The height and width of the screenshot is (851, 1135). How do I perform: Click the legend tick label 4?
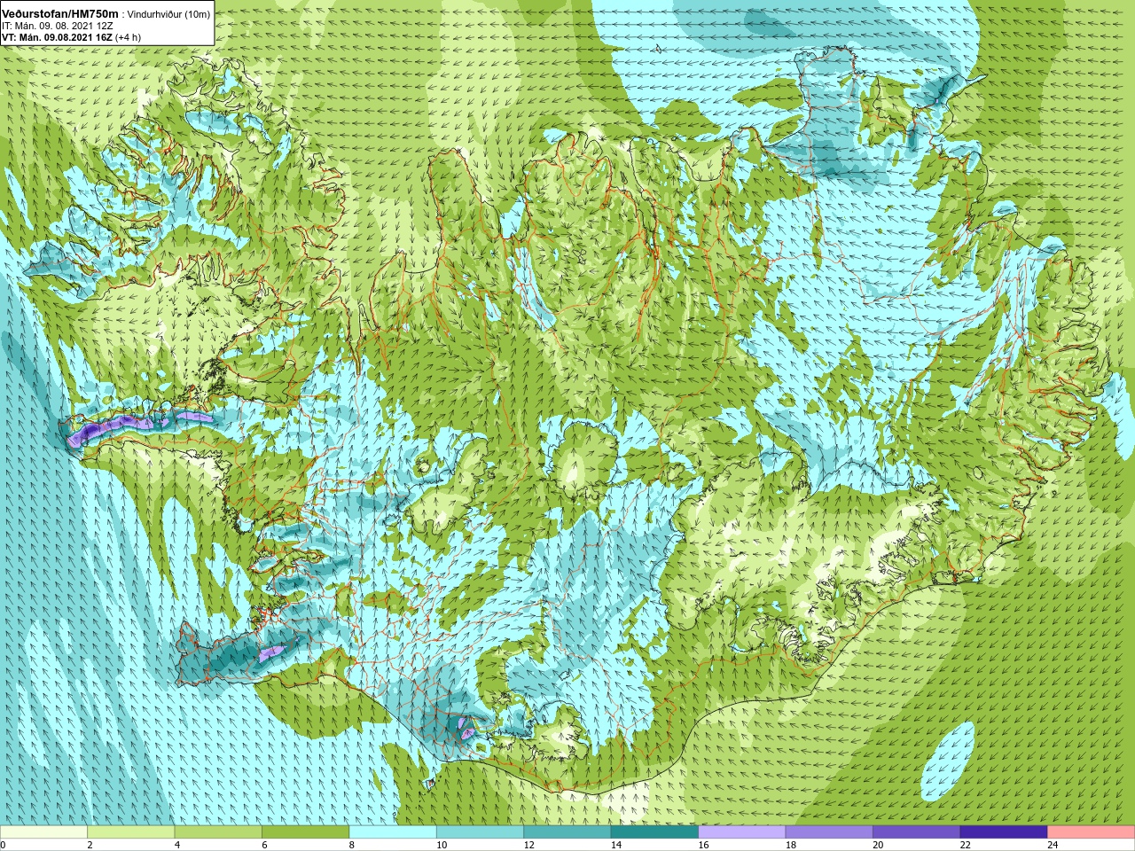click(x=177, y=845)
